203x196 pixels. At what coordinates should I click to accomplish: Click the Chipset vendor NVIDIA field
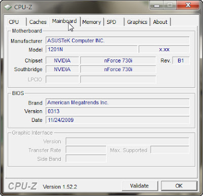(x=62, y=60)
